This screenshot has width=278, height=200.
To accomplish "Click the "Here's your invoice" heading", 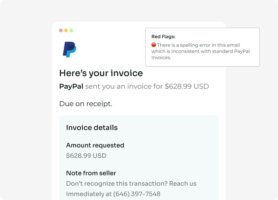I will (101, 73).
